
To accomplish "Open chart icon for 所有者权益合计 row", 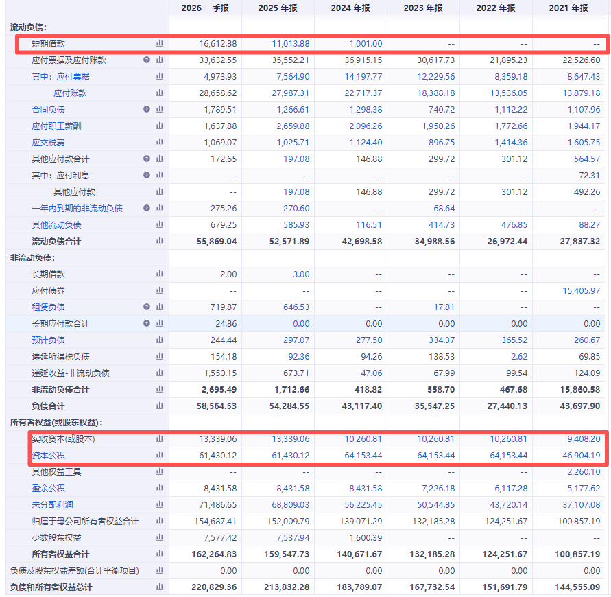I will [x=159, y=554].
